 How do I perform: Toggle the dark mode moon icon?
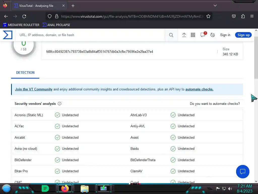point(213,35)
